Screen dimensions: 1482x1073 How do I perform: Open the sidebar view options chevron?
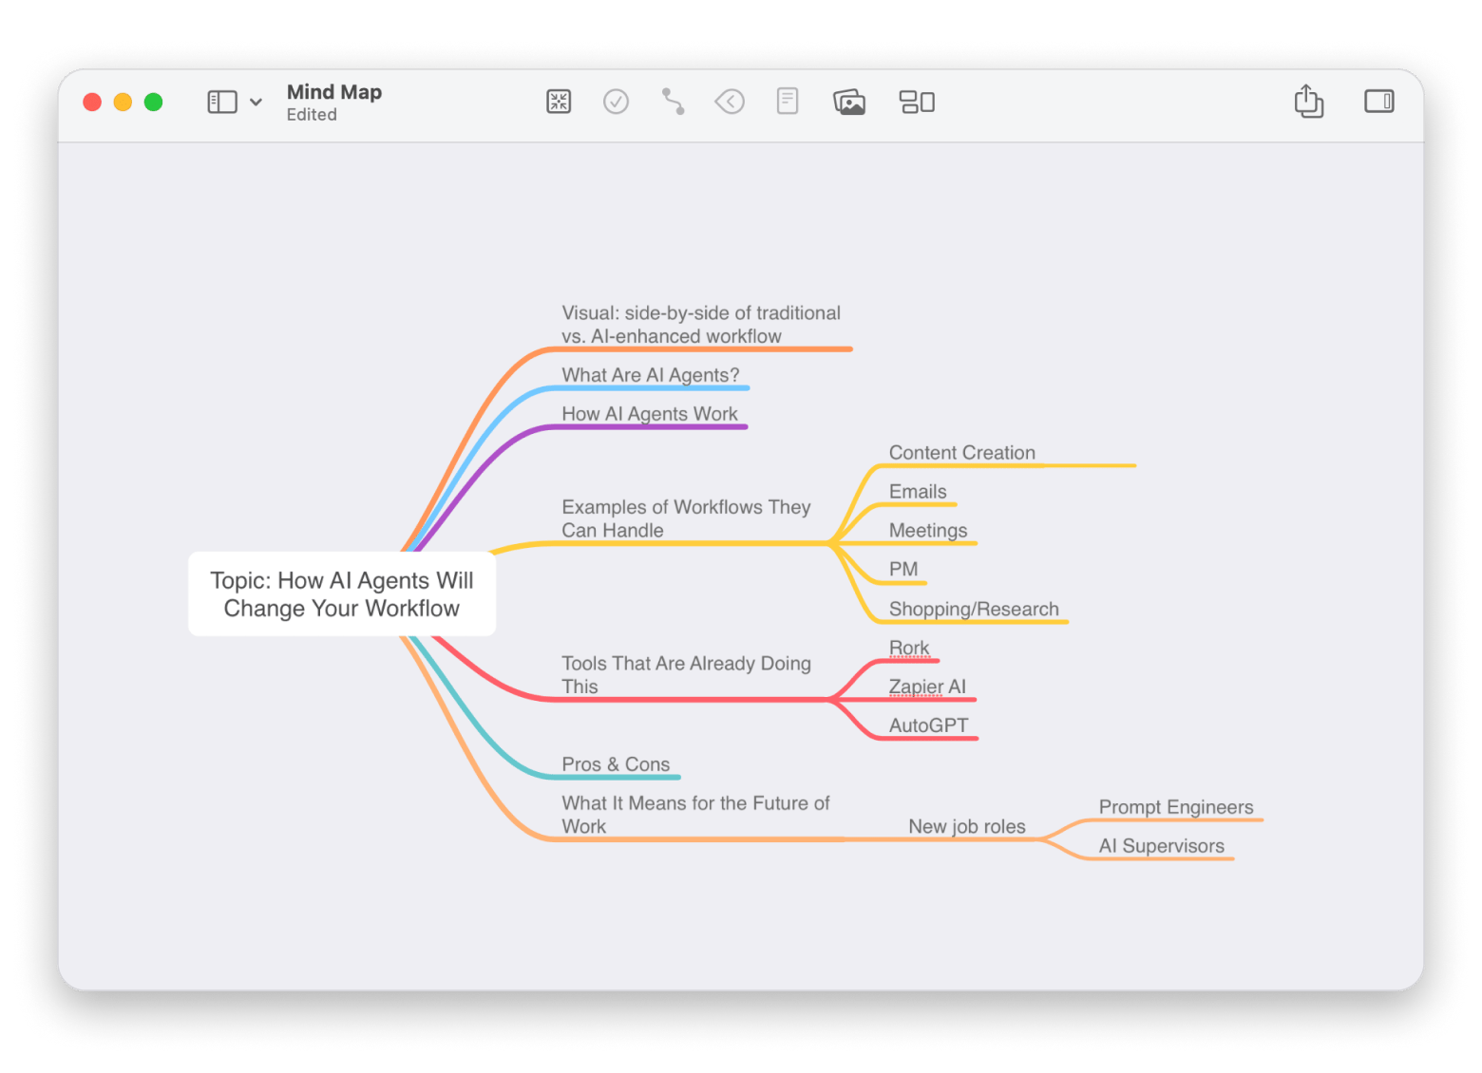click(256, 102)
